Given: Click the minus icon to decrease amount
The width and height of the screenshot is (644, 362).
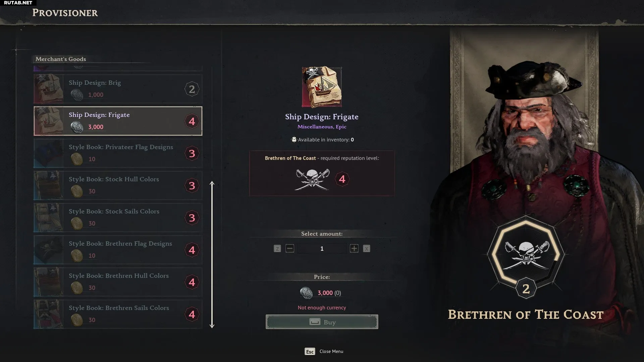Looking at the screenshot, I should 290,248.
